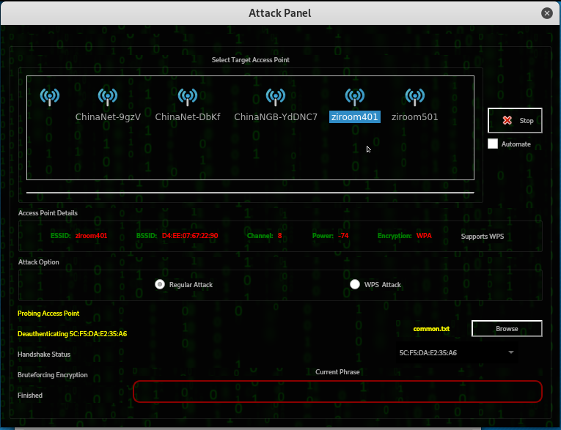
Task: Select the highlighted ziroom401 label
Action: click(354, 117)
